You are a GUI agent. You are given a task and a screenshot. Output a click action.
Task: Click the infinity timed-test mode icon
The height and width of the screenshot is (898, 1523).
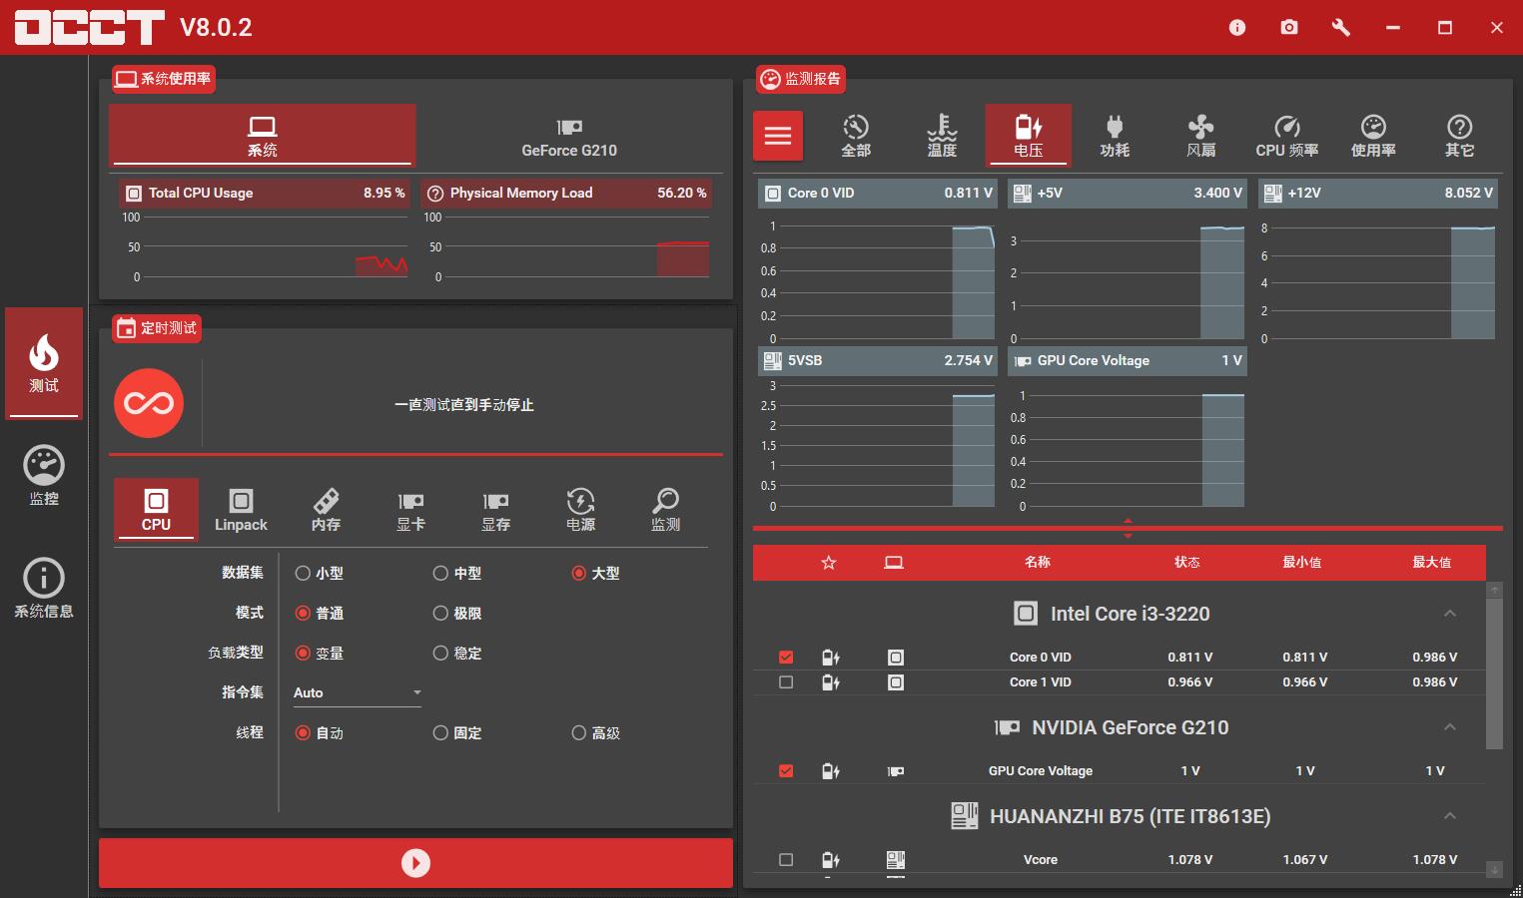[x=149, y=404]
